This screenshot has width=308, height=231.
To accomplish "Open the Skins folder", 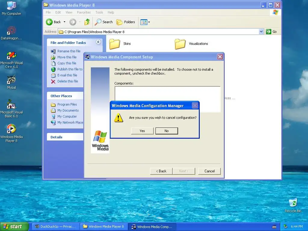I will click(x=120, y=44).
